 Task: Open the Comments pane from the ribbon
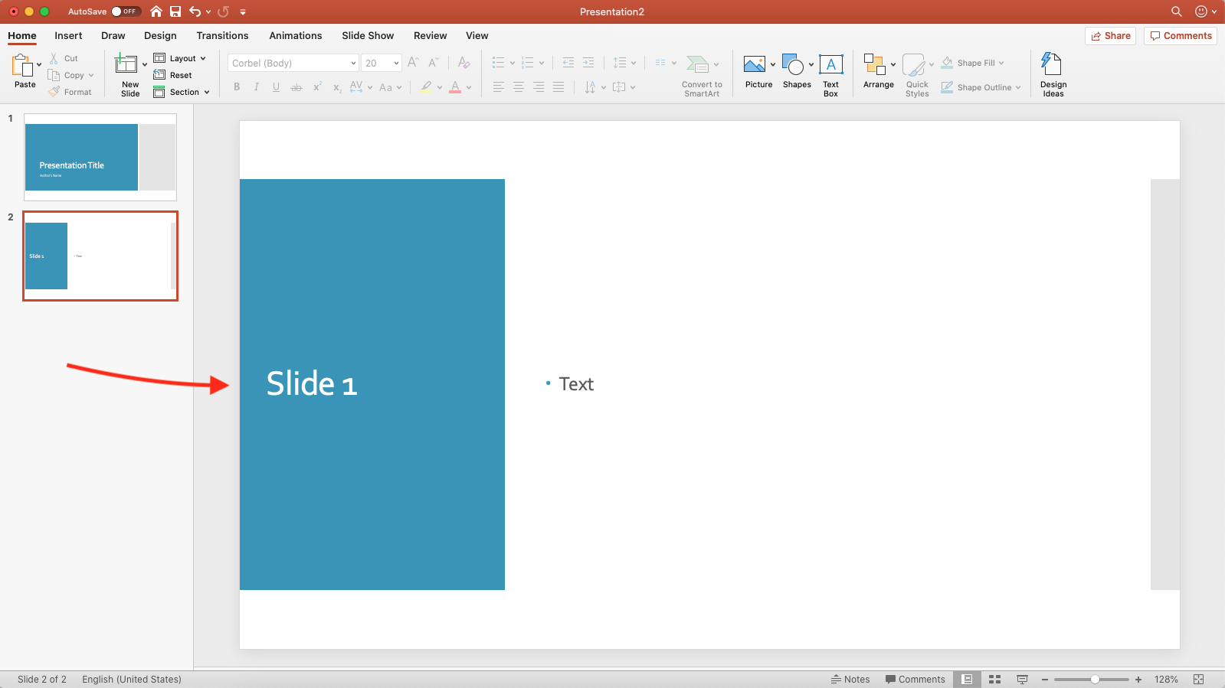click(x=1181, y=36)
